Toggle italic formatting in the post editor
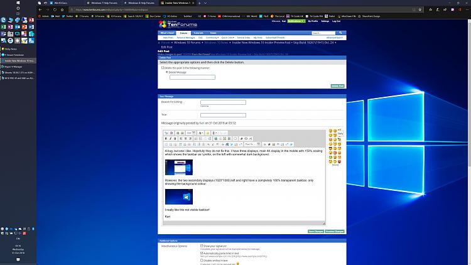The width and height of the screenshot is (471, 265). 170,139
